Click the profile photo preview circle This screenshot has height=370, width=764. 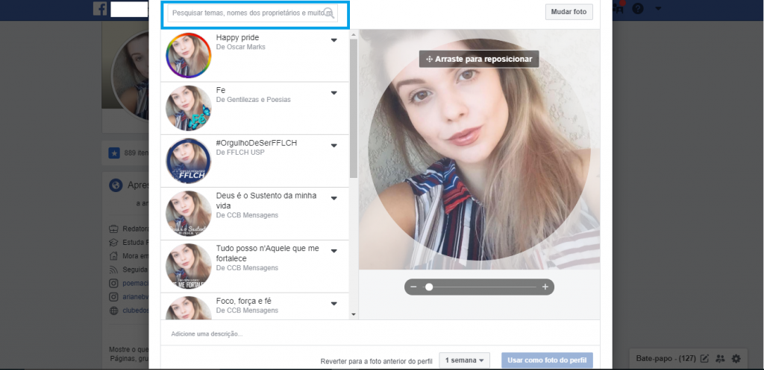(x=479, y=149)
